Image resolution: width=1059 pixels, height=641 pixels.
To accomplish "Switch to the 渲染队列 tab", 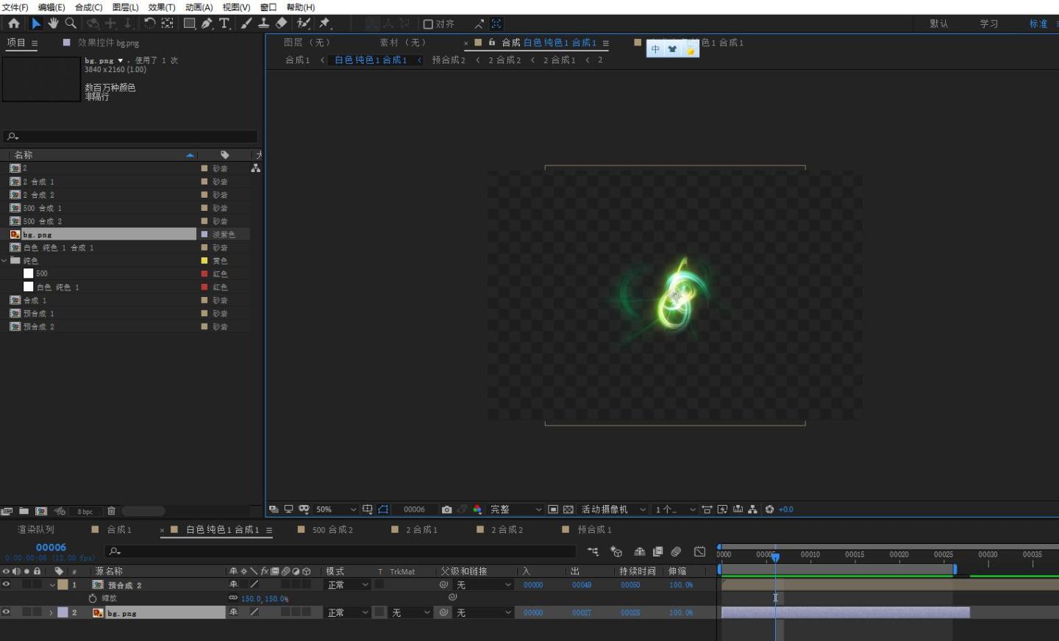I will click(35, 529).
